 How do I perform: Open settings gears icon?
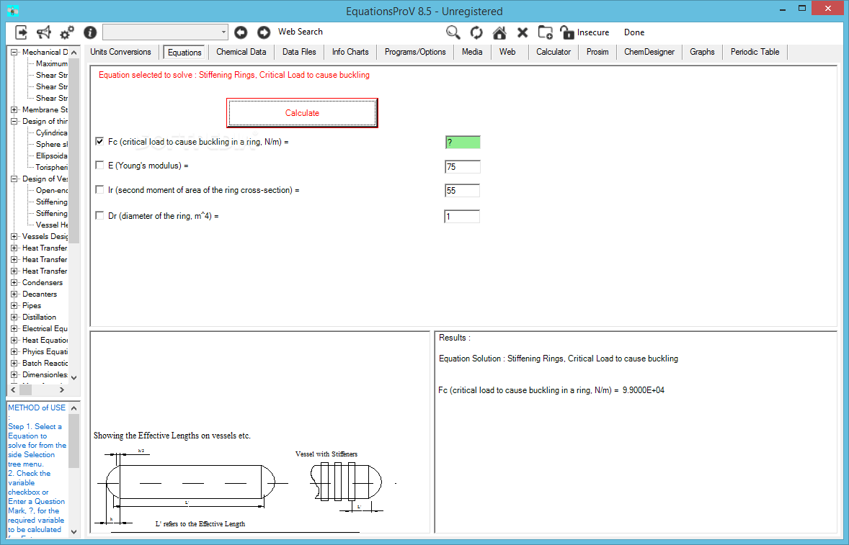tap(67, 32)
